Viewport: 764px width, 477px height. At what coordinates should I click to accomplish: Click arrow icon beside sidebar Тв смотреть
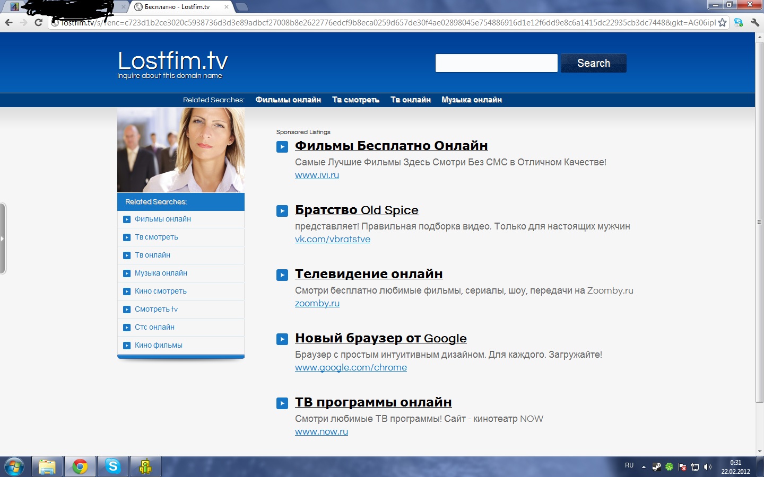point(127,237)
